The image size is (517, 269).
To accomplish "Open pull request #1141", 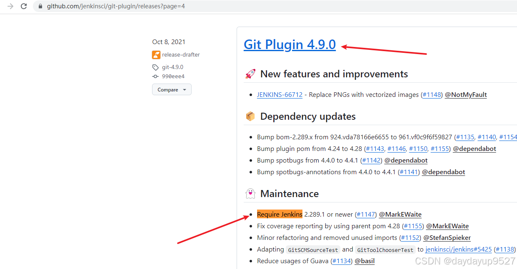I will [409, 172].
